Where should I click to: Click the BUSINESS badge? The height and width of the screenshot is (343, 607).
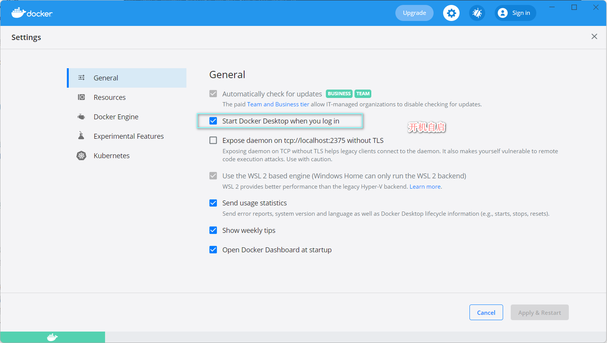339,94
